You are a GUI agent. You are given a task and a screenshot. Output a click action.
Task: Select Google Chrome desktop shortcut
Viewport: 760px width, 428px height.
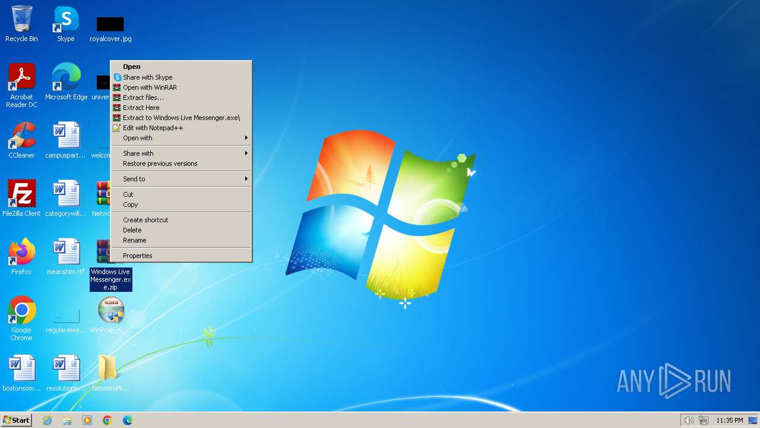pos(21,319)
